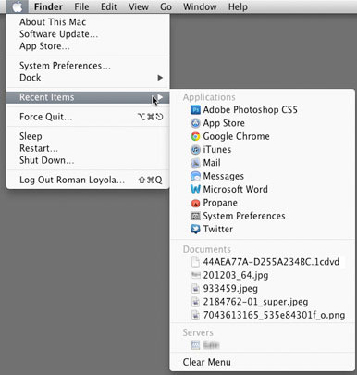Expand the Dock submenu arrow
357x375 pixels.
coord(160,78)
